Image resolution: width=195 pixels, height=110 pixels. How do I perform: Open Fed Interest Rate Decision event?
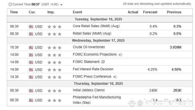click(x=93, y=69)
